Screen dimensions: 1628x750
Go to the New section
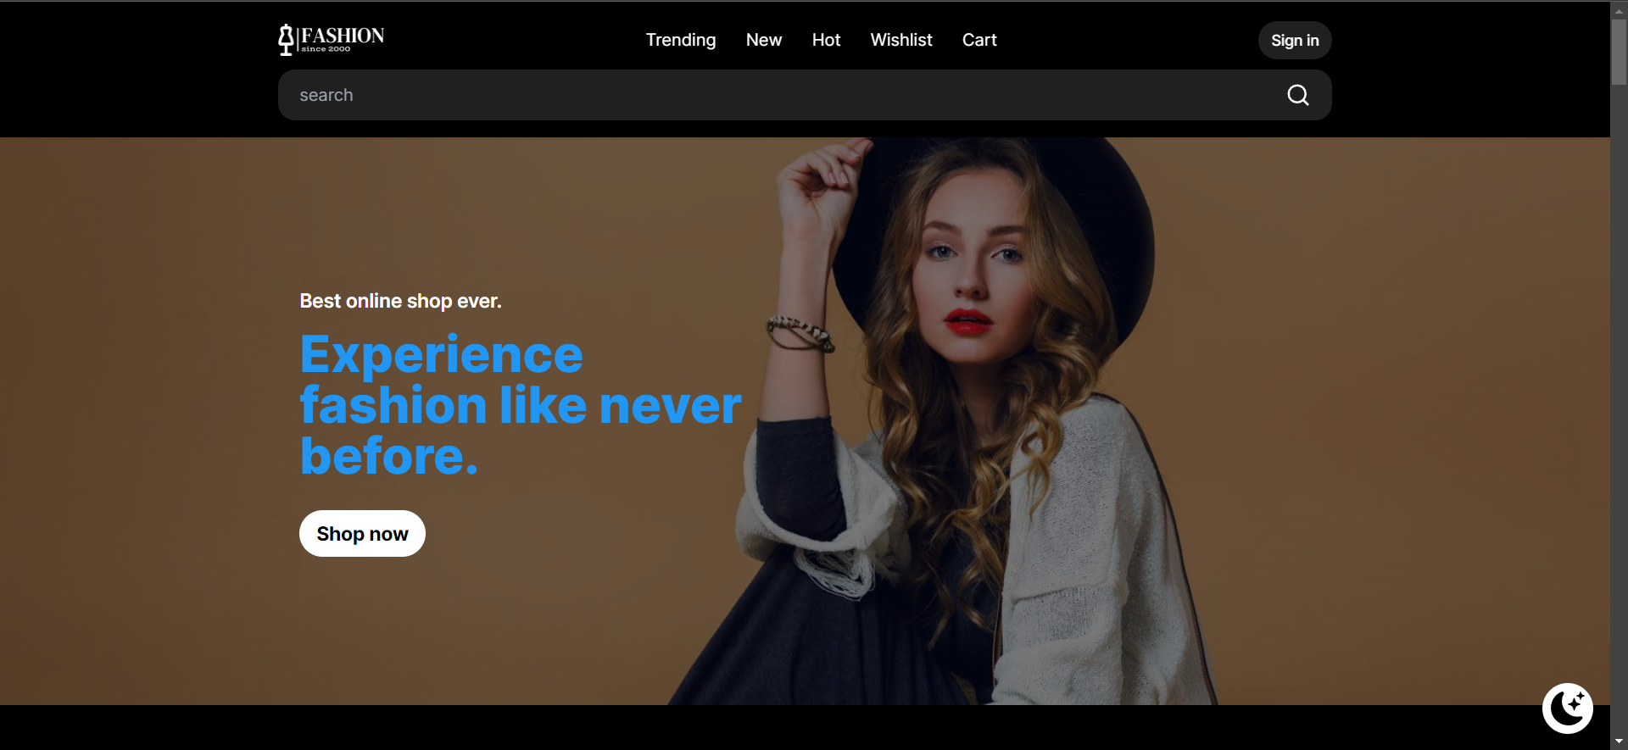763,40
